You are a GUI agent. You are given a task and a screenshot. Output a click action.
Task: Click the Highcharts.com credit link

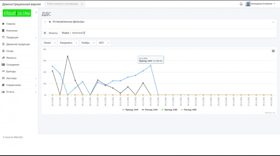[270, 113]
